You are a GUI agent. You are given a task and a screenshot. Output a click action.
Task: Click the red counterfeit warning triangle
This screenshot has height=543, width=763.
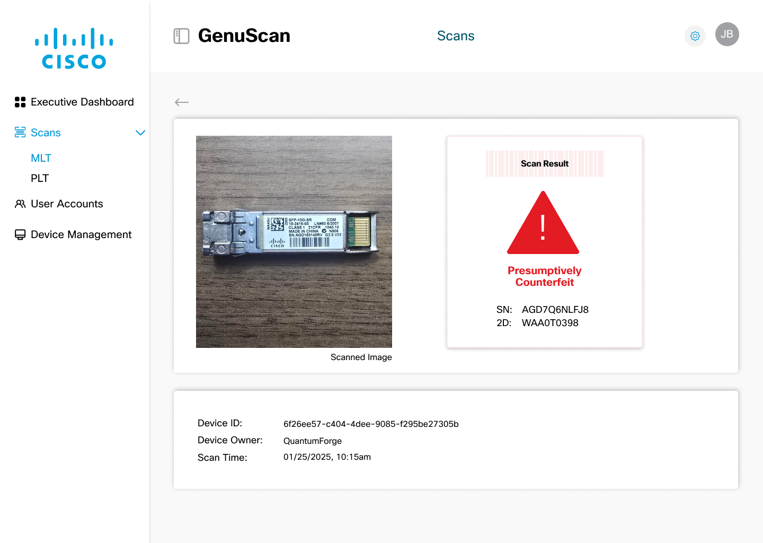click(543, 225)
